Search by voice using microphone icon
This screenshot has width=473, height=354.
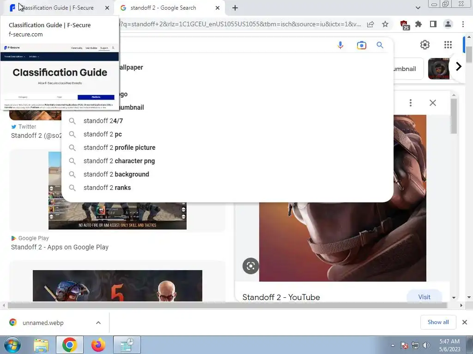pyautogui.click(x=340, y=45)
